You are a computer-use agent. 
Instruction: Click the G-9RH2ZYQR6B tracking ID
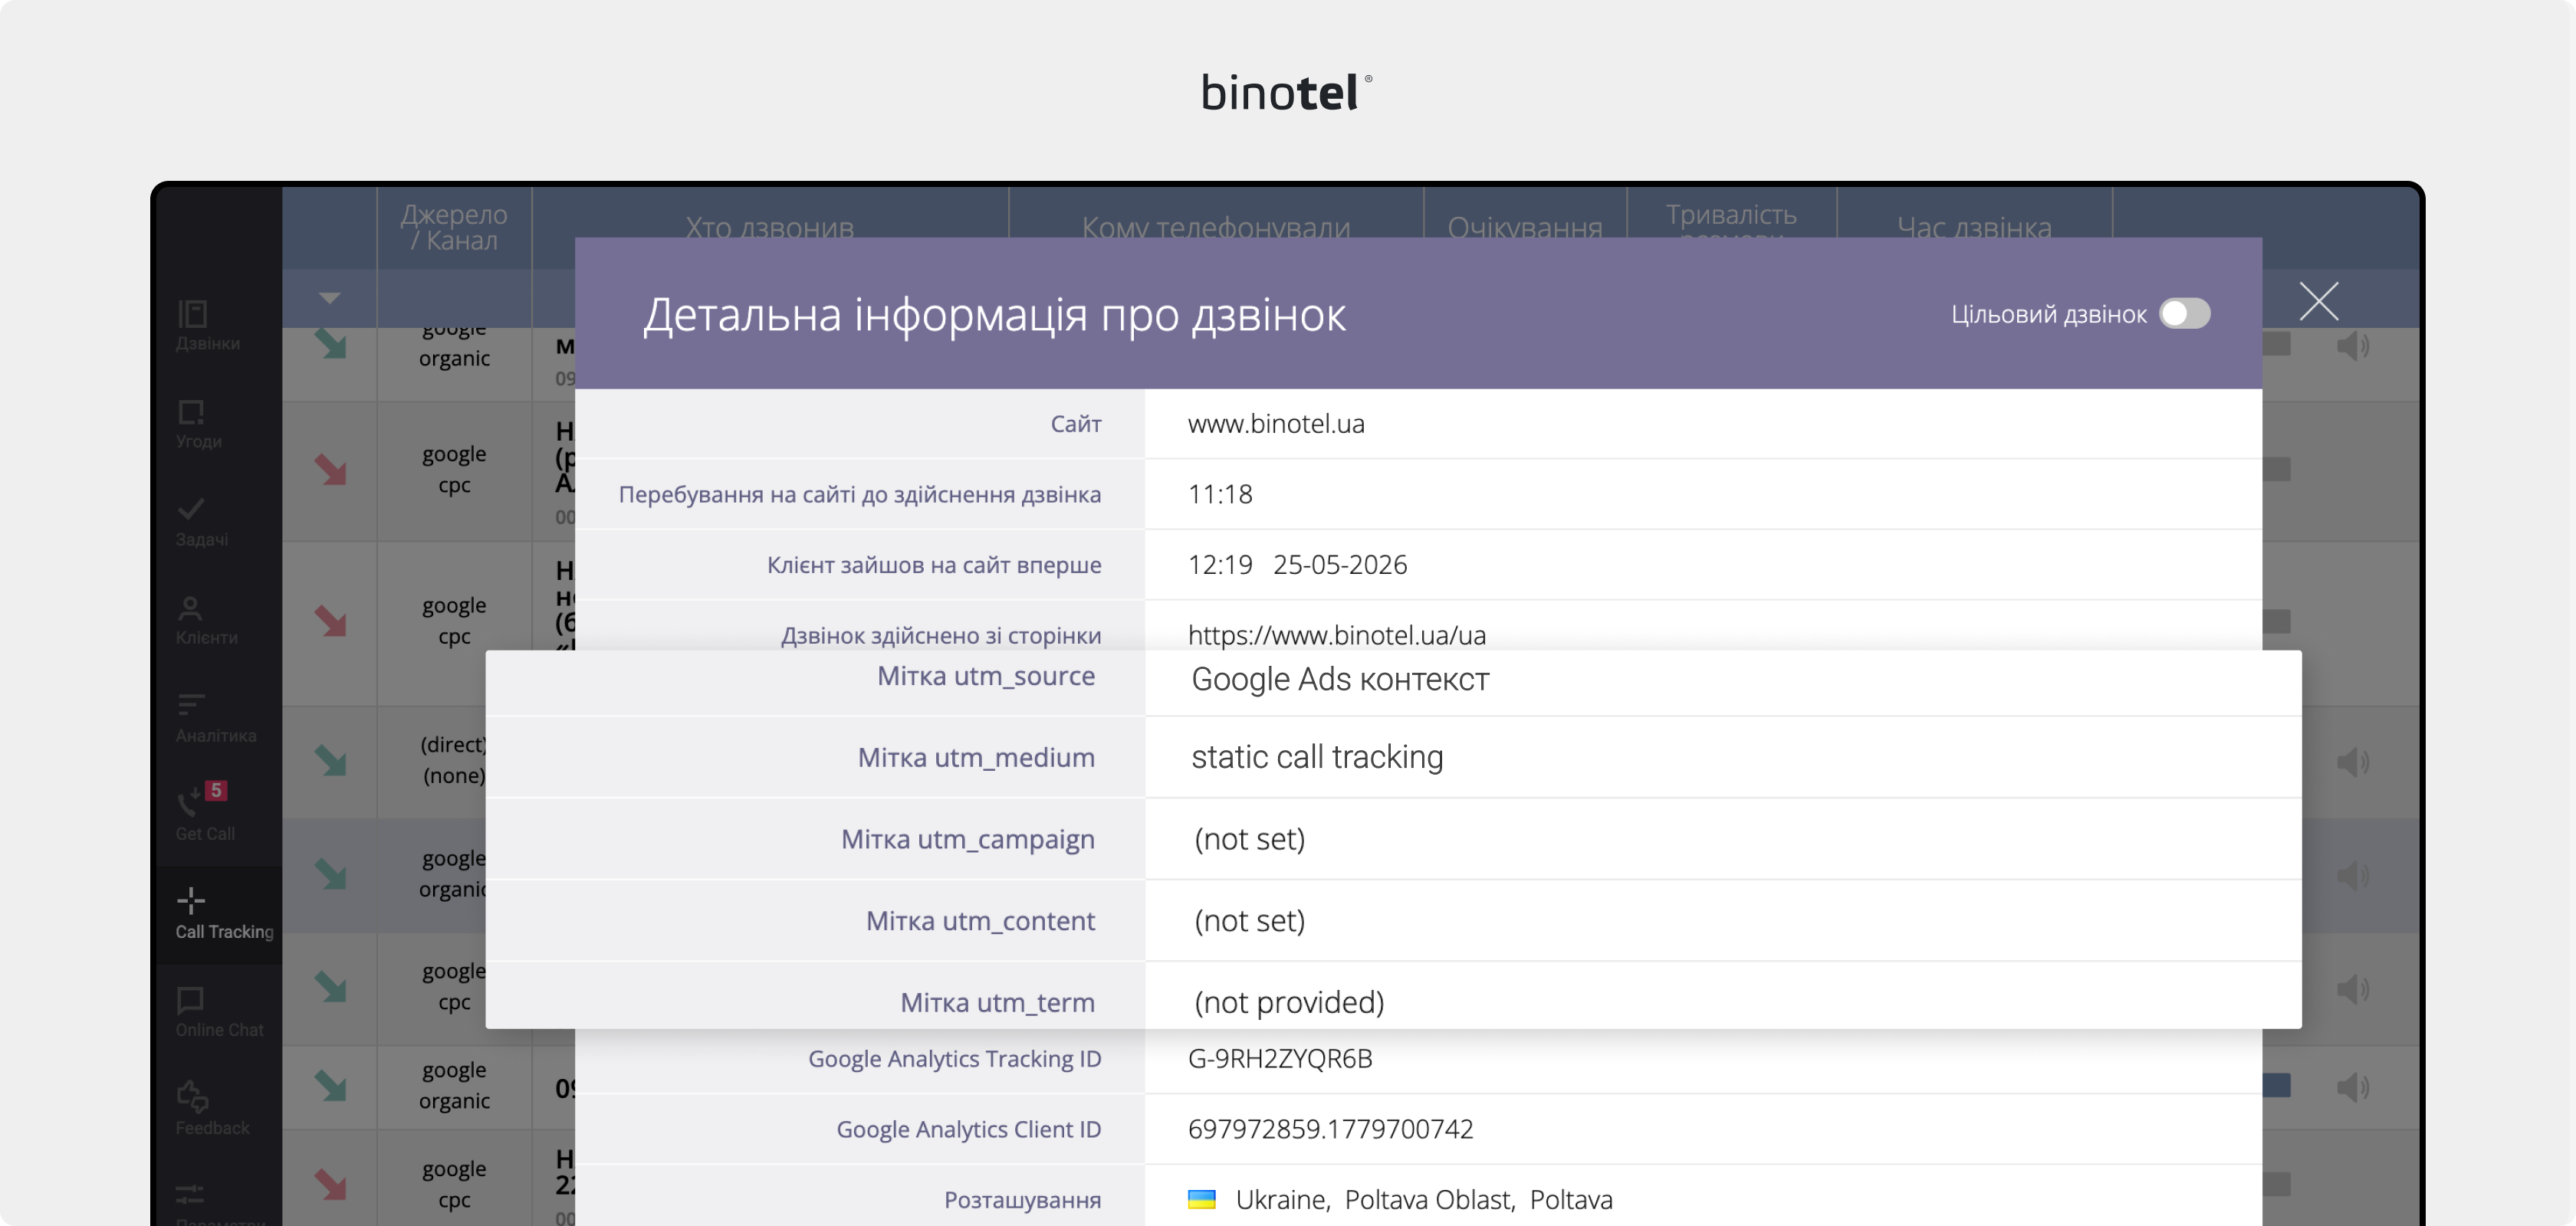coord(1280,1058)
